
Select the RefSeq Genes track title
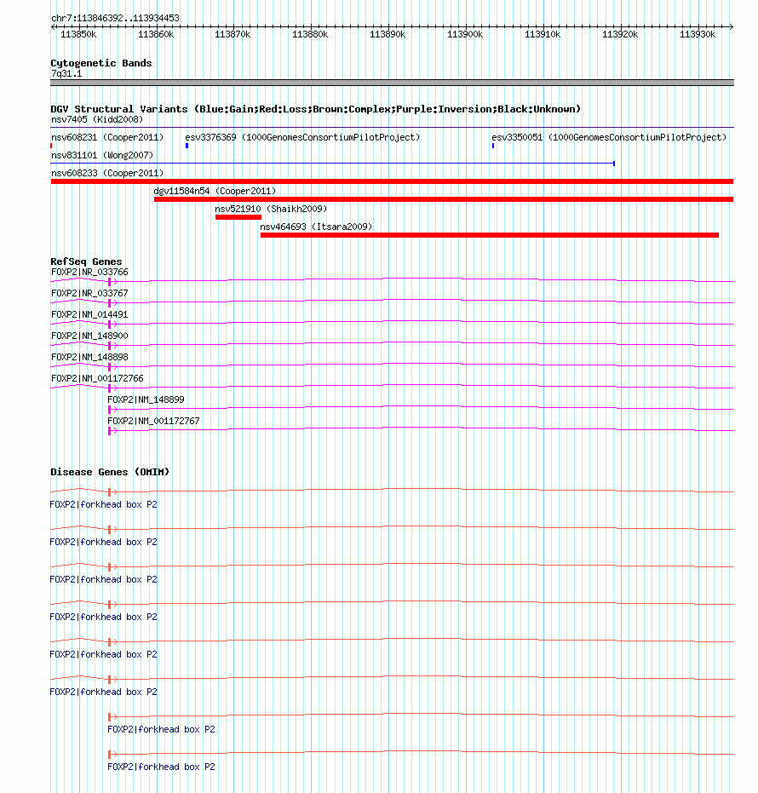point(87,261)
